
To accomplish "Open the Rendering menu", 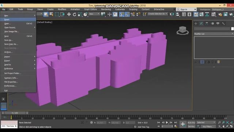I will pyautogui.click(x=106, y=9).
